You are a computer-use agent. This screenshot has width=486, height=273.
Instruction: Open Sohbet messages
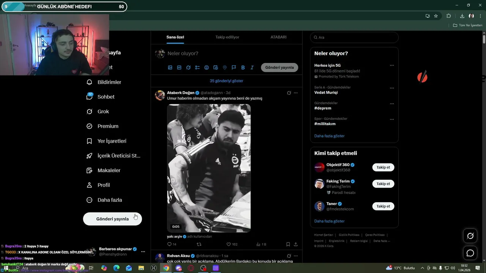(101, 97)
